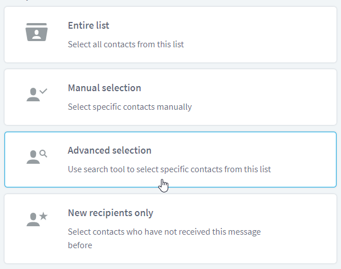Screen dimensions: 341x269
Task: Click "Select specific contacts manually" description
Action: [130, 107]
